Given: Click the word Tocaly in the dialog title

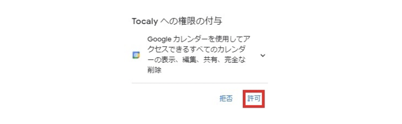Looking at the screenshot, I should 145,22.
